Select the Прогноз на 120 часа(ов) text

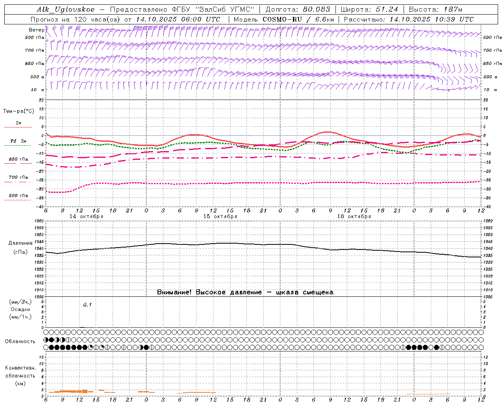click(76, 19)
